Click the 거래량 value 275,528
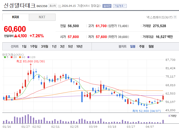The width and height of the screenshot is (179, 130). point(159,26)
